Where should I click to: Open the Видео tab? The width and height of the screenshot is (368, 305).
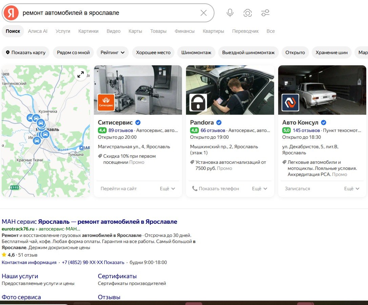114,31
